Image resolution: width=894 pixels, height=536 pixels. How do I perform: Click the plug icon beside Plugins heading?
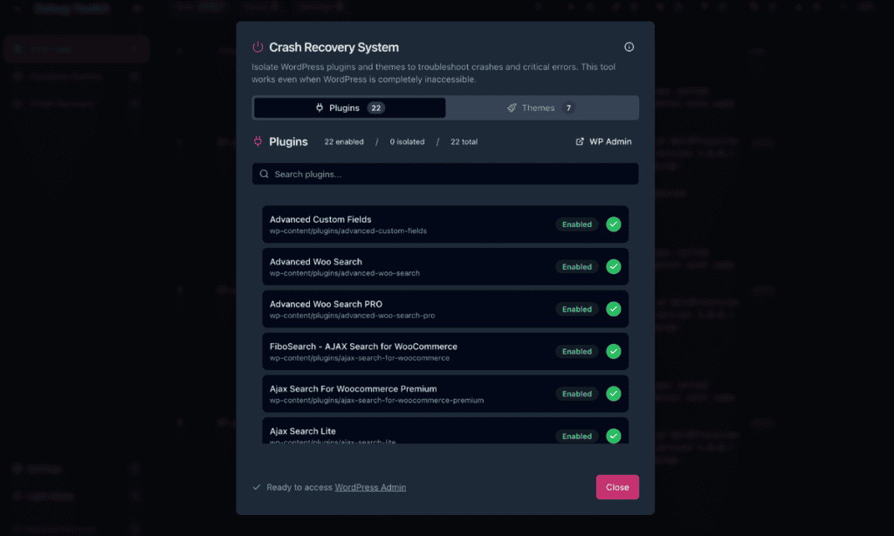[258, 141]
